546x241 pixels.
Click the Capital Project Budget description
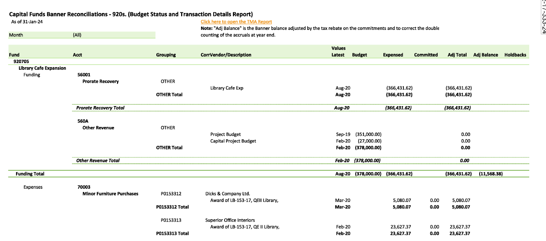[233, 141]
